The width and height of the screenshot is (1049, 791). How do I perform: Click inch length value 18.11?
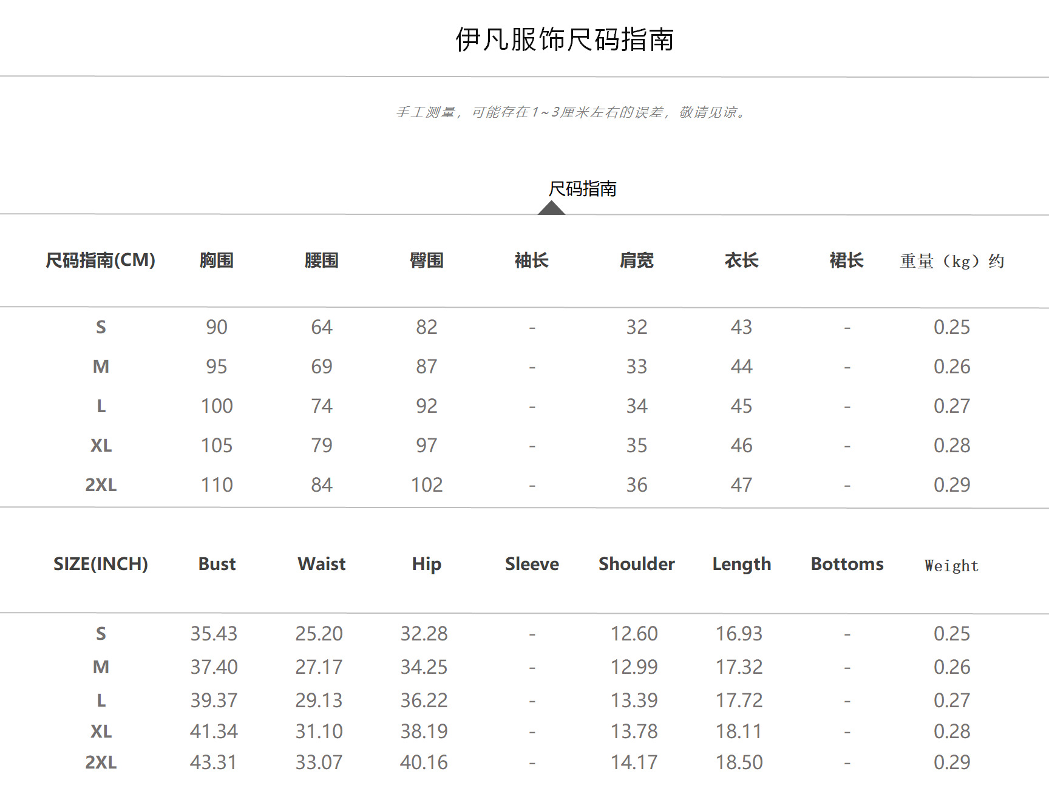point(739,732)
